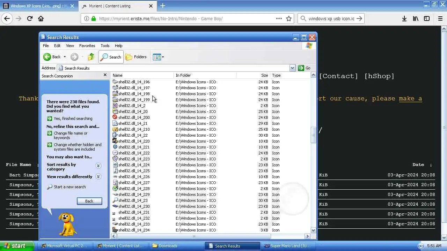The height and width of the screenshot is (251, 447).
Task: Select icon of shell32.dll_14_198
Action: tap(115, 94)
